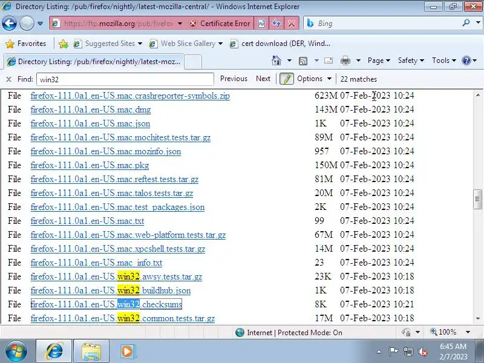Jump to Previous find match

click(234, 79)
